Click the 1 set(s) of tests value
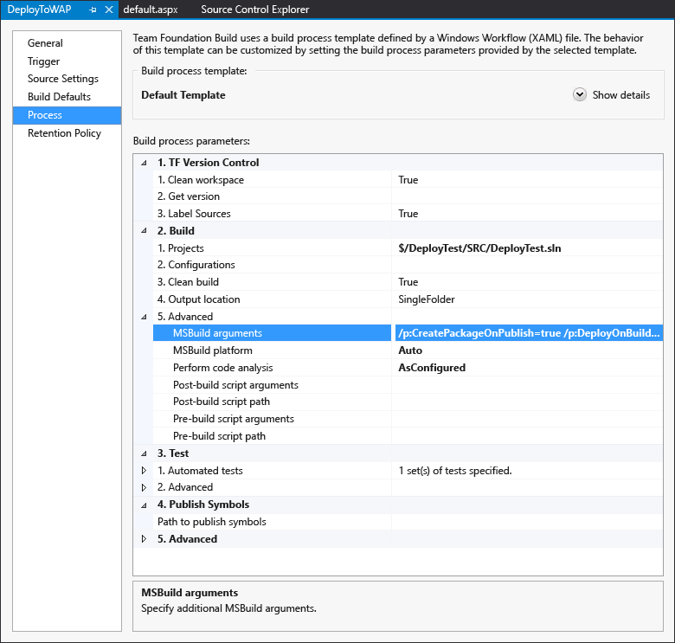Viewport: 675px width, 643px height. (x=455, y=471)
